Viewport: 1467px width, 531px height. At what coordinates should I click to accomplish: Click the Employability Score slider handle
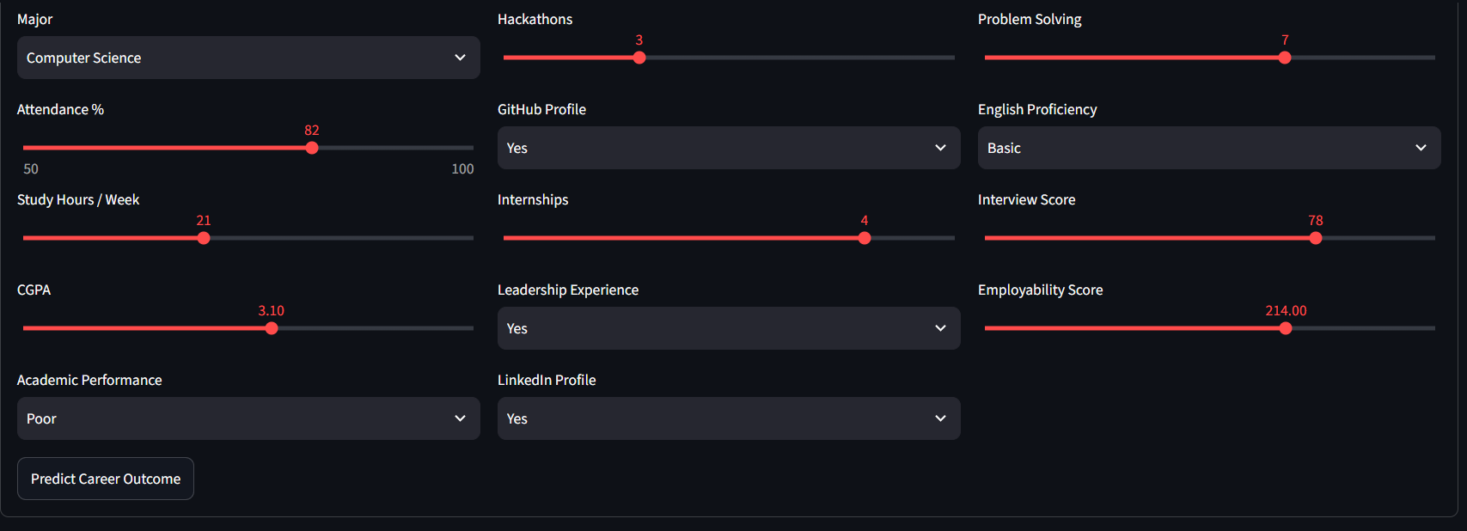pos(1286,328)
